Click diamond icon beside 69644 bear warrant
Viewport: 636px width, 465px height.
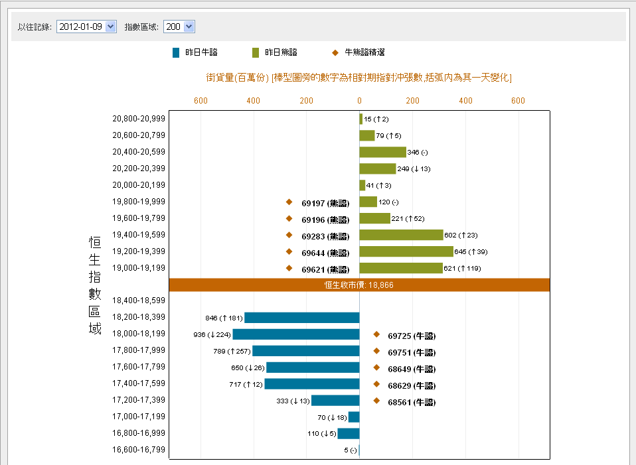(x=289, y=251)
